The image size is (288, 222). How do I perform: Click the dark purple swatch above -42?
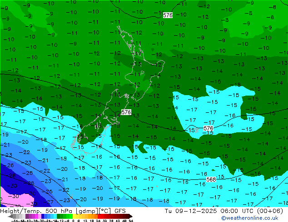pyautogui.click(x=27, y=217)
